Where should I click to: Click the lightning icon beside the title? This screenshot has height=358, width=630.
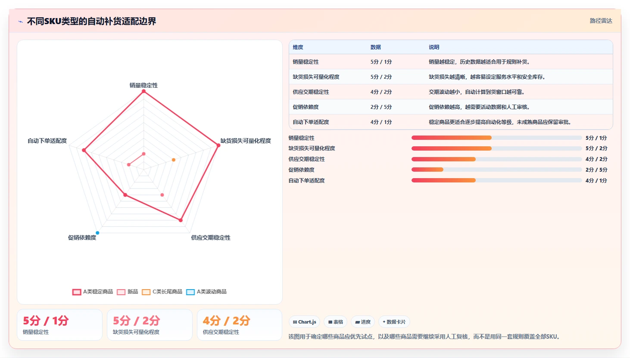click(x=20, y=22)
